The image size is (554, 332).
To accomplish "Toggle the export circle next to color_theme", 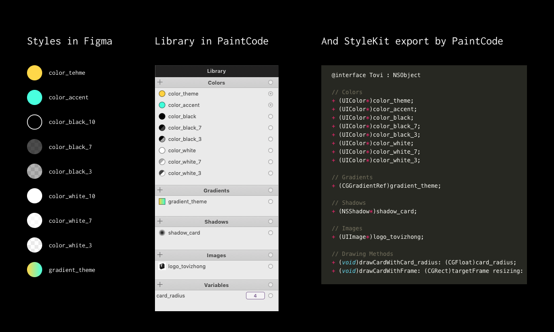I will [x=271, y=94].
